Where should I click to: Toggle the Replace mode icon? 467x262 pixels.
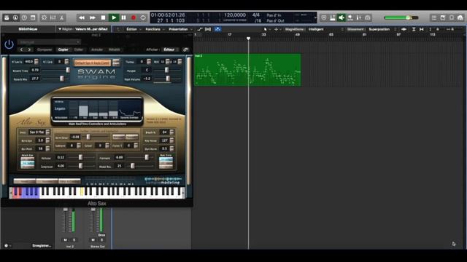(324, 17)
